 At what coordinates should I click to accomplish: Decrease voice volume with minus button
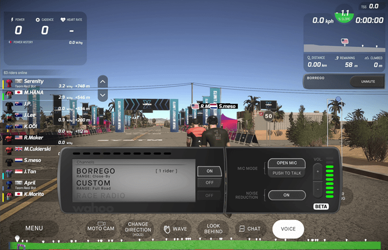[x=318, y=189]
